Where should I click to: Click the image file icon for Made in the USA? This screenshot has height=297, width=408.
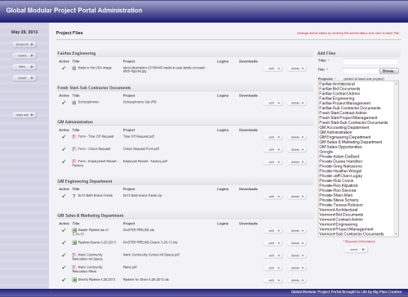74,68
